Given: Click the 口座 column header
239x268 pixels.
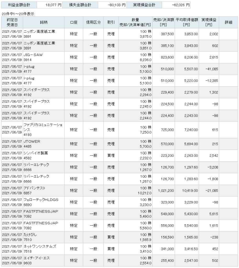Looking at the screenshot, I should pyautogui.click(x=74, y=23).
